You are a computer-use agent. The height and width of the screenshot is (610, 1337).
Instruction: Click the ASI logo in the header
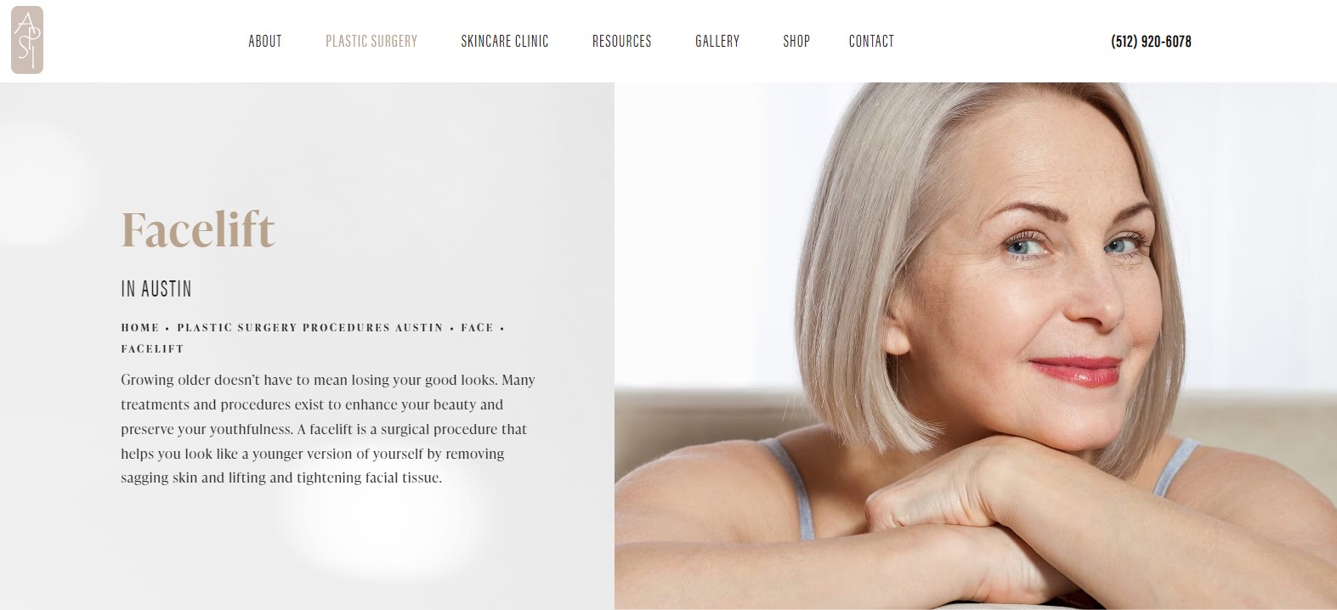point(27,40)
